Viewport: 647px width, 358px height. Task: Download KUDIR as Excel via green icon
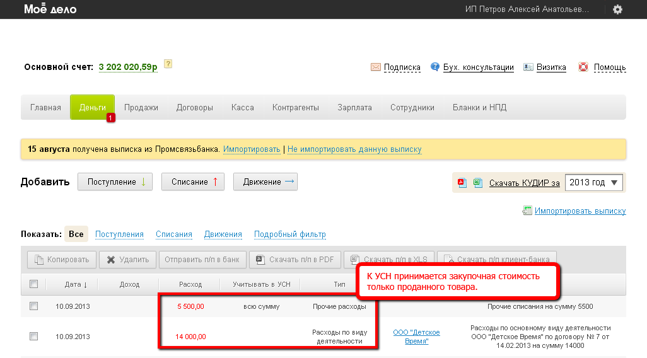pyautogui.click(x=478, y=182)
